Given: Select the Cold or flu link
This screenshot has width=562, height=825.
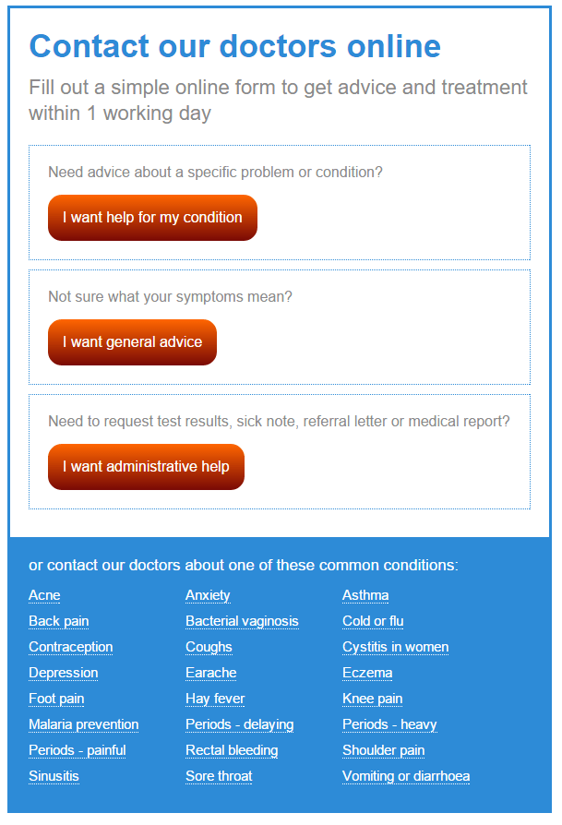Looking at the screenshot, I should pos(373,621).
